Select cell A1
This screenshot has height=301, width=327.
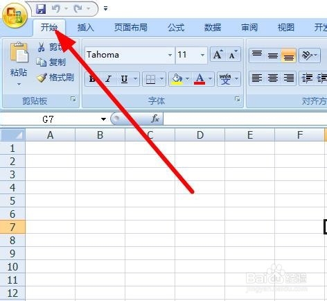point(51,148)
